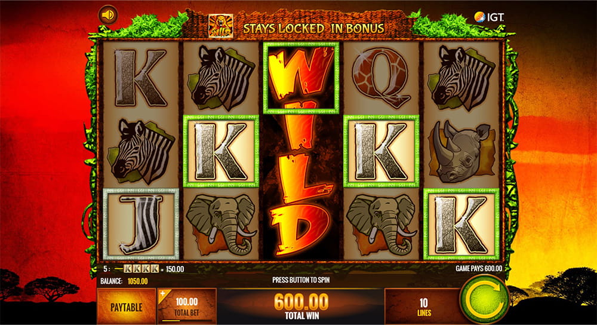The image size is (597, 325).
Task: Click the elephant symbol on reel four
Action: [x=381, y=225]
